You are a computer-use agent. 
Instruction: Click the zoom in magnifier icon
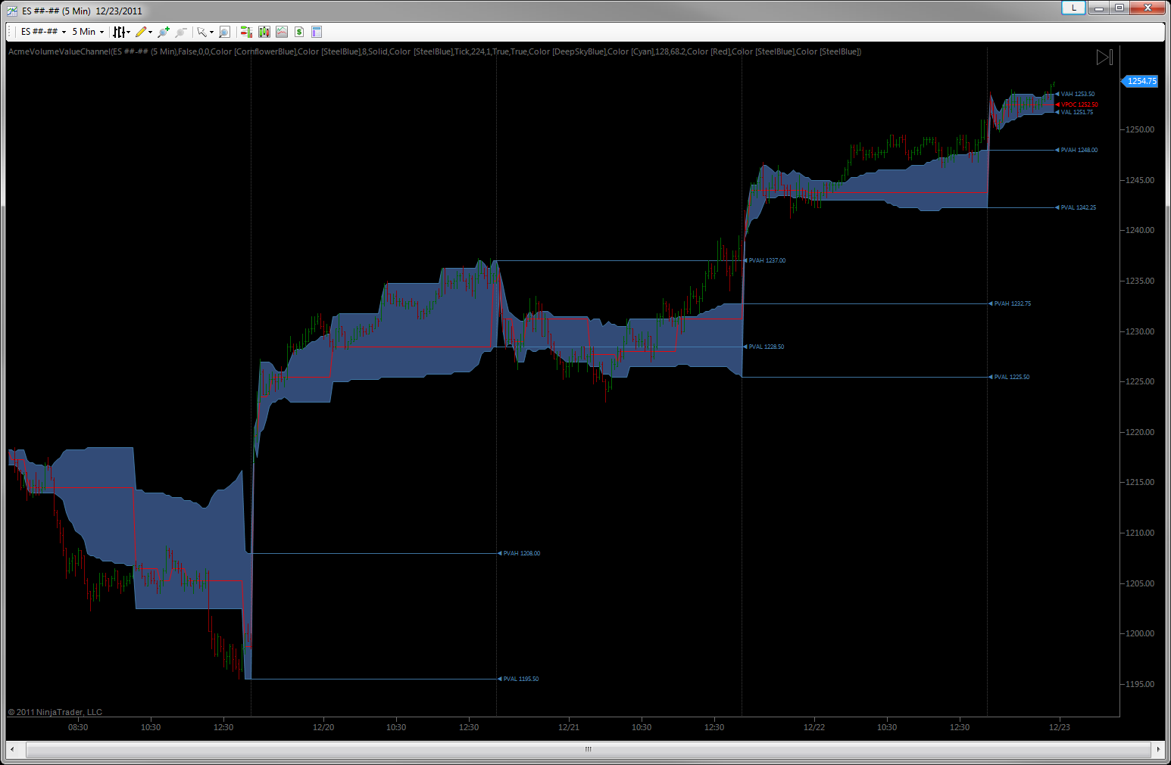pyautogui.click(x=163, y=32)
